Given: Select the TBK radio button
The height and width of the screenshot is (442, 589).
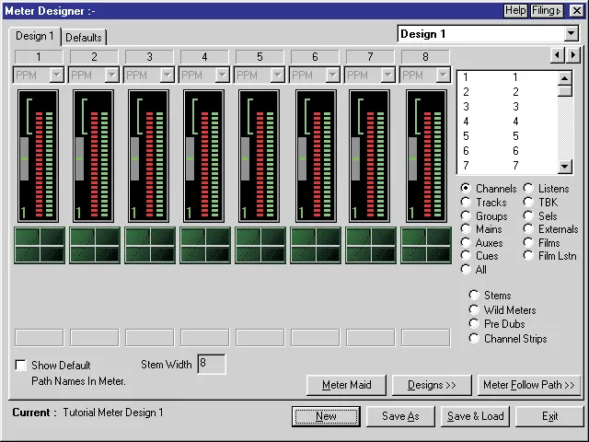Looking at the screenshot, I should tap(528, 202).
